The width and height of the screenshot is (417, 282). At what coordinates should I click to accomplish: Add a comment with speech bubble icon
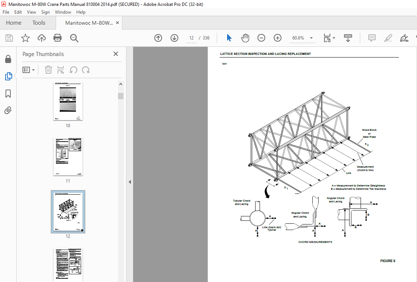tap(372, 38)
